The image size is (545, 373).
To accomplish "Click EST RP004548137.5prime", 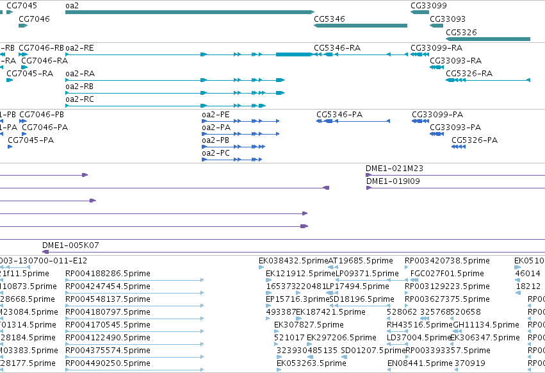I will 108,299.
